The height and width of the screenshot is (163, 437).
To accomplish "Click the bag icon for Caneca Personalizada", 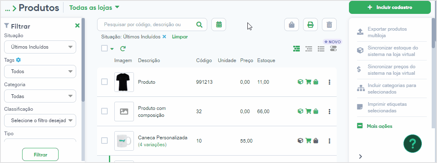I will (x=316, y=141).
